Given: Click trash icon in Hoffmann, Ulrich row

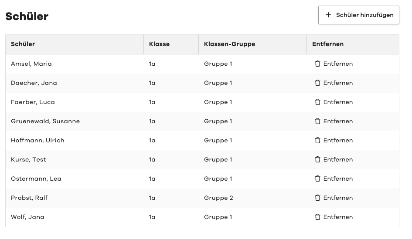Looking at the screenshot, I should pos(317,141).
